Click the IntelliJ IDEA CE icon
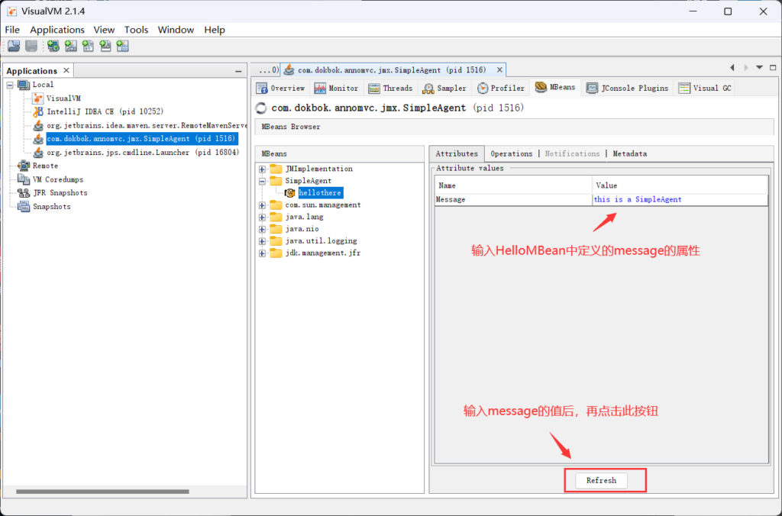Screen dimensions: 782x516 pyautogui.click(x=38, y=111)
